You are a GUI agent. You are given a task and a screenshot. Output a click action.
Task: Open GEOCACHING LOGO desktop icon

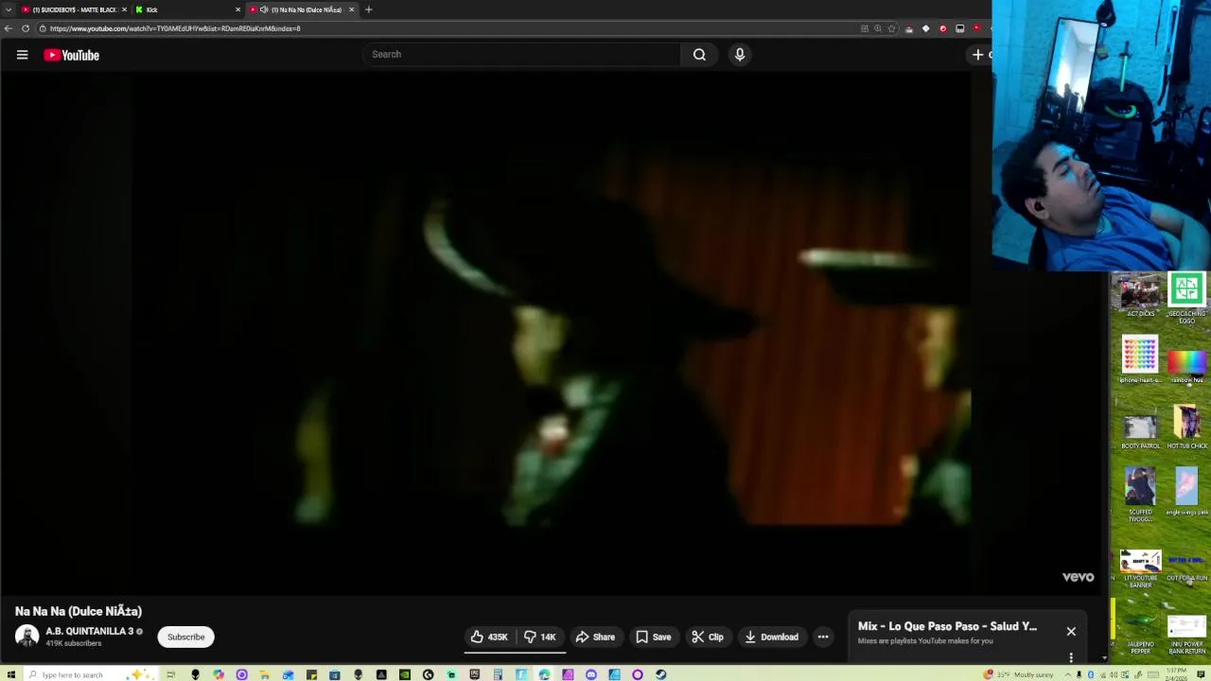point(1186,298)
